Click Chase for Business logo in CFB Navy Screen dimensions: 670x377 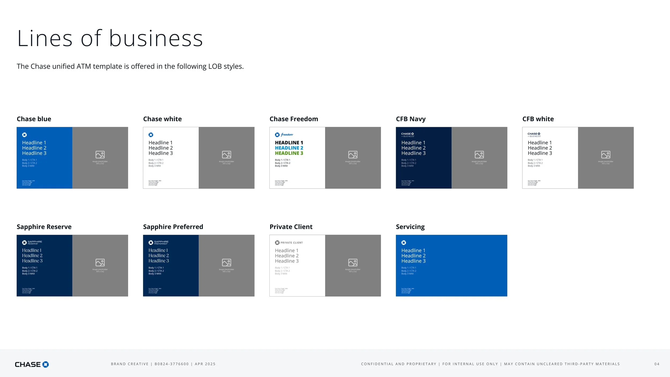(407, 135)
